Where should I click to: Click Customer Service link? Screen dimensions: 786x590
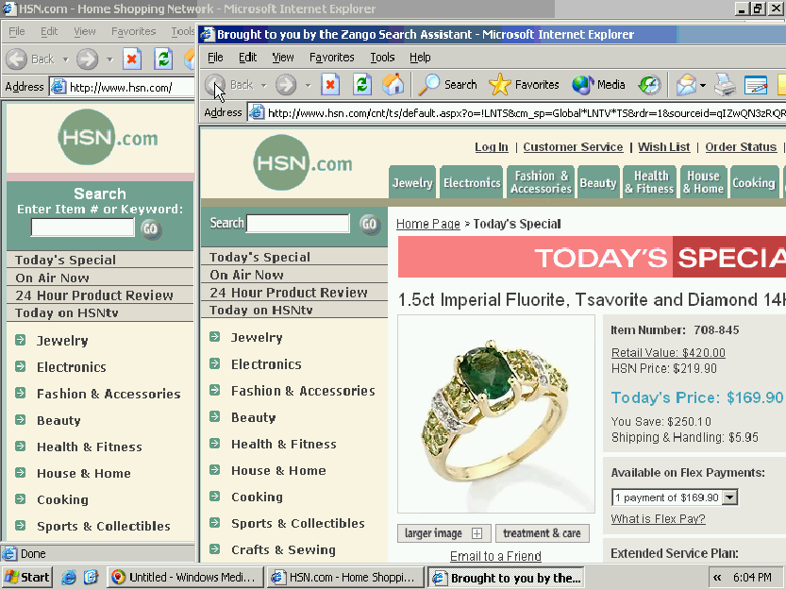point(573,147)
